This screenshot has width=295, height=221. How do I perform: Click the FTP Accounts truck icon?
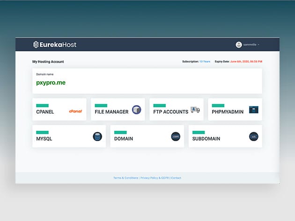pos(195,110)
